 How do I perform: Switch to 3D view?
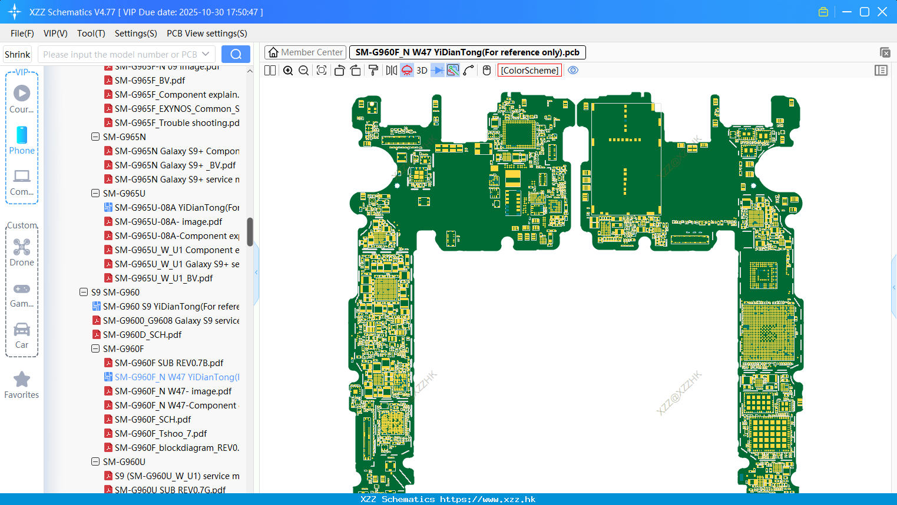click(422, 70)
